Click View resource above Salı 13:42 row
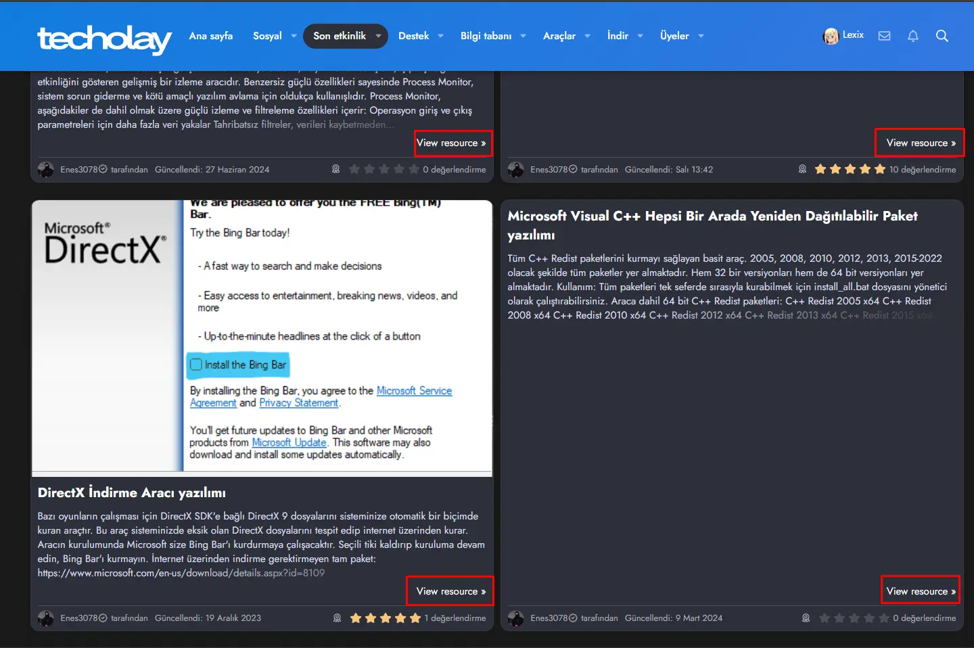 tap(921, 143)
